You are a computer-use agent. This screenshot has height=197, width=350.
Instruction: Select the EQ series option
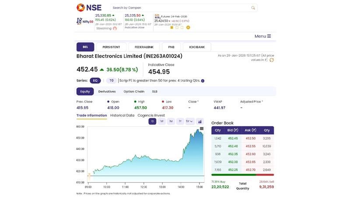[x=95, y=81]
